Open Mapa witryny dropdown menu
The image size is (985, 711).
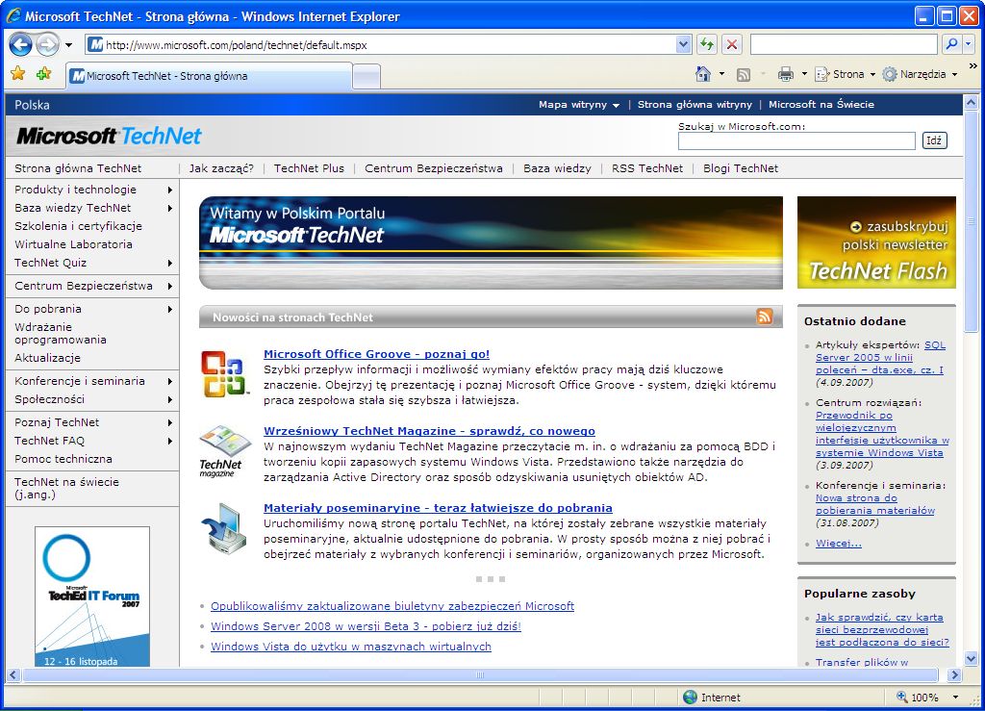tap(579, 105)
